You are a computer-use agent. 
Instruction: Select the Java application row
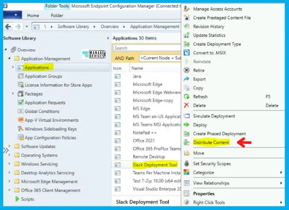coord(147,76)
